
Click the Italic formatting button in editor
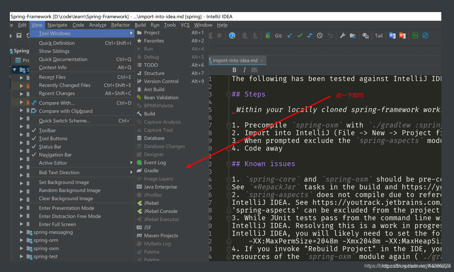tap(244, 70)
